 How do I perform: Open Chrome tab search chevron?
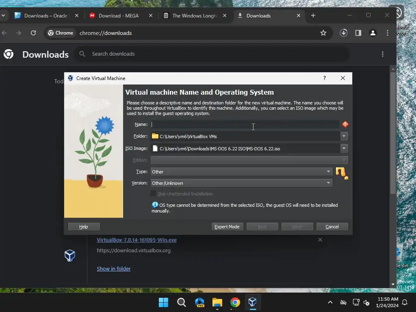3,15
